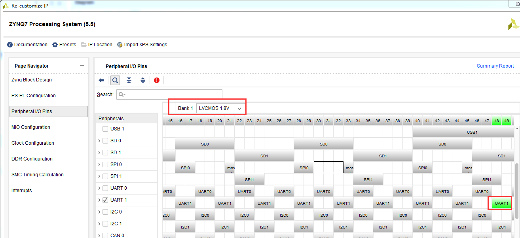
Task: Open the Summary Report link
Action: coord(495,66)
